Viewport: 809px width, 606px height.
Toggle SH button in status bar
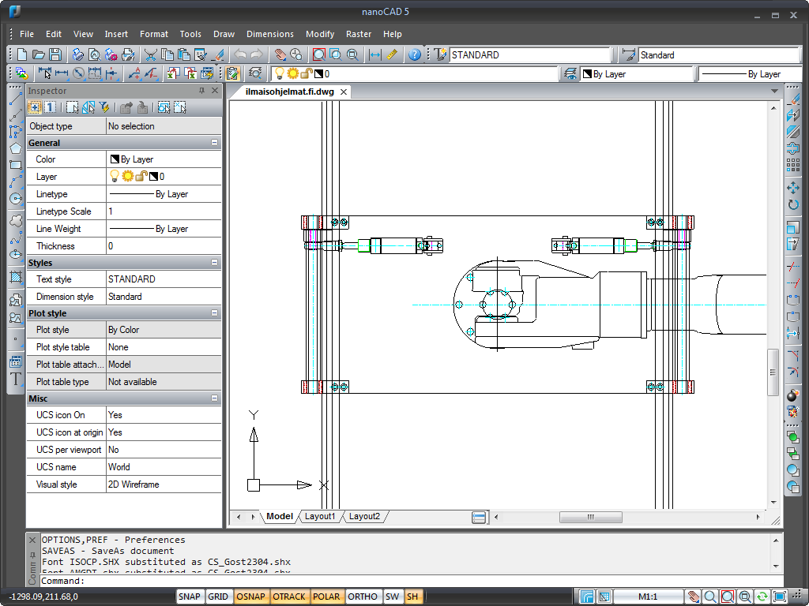[x=412, y=597]
